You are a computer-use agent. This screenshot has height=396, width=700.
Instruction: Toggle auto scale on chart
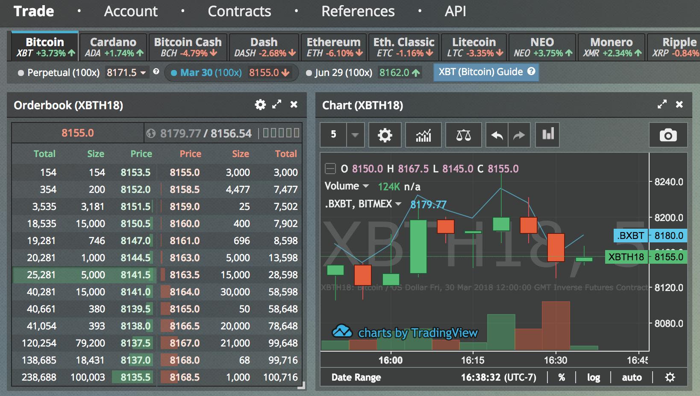pos(632,377)
